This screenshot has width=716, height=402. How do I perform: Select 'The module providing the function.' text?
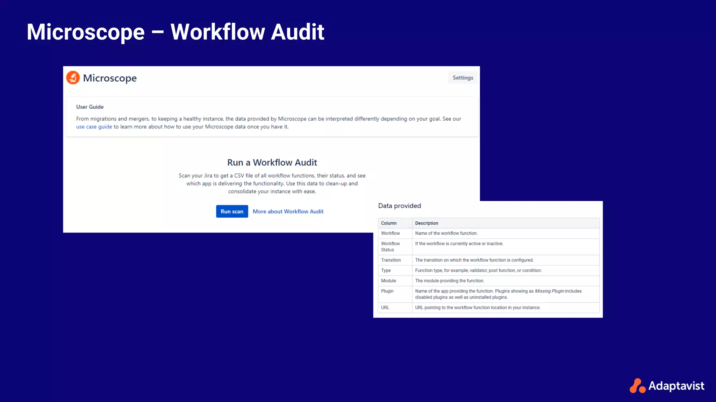(450, 281)
